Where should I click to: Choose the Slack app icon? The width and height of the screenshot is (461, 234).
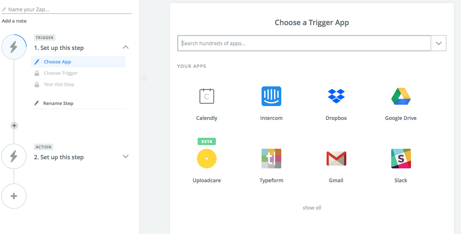pyautogui.click(x=401, y=159)
